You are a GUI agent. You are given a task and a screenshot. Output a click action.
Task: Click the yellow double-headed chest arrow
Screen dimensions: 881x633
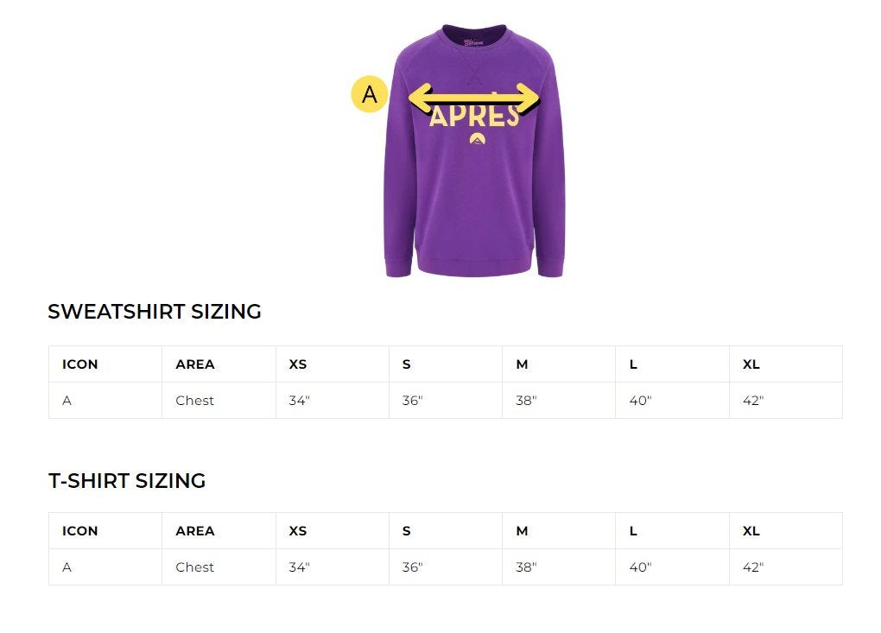pyautogui.click(x=473, y=98)
